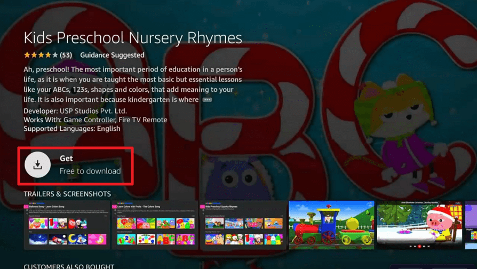Click the Works With Game Controller line

[x=96, y=120]
